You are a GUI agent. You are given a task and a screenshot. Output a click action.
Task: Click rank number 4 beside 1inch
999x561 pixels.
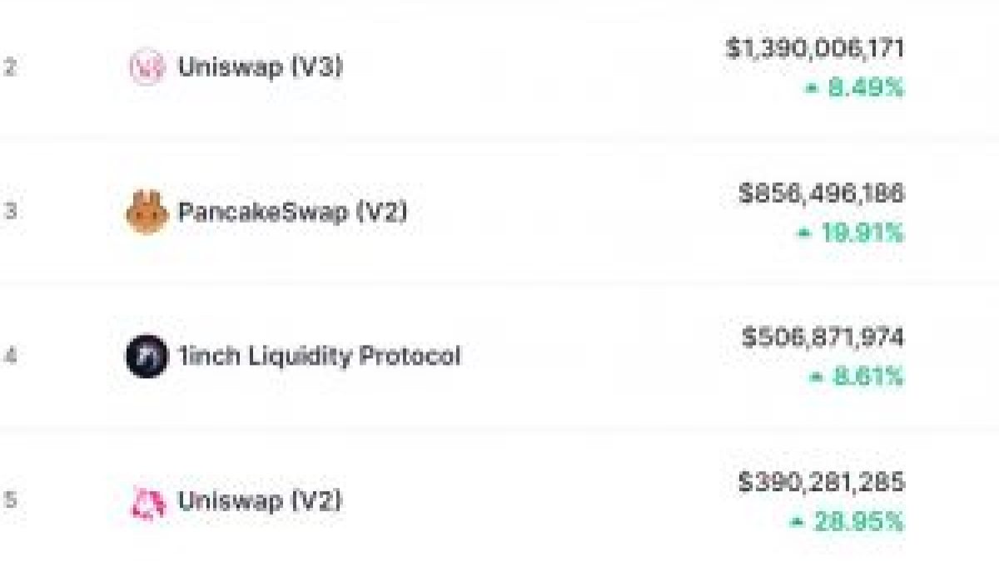[x=10, y=357]
